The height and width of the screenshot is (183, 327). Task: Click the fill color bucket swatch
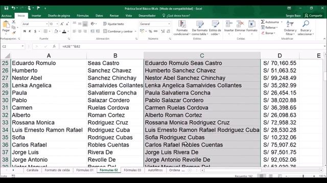(56, 32)
